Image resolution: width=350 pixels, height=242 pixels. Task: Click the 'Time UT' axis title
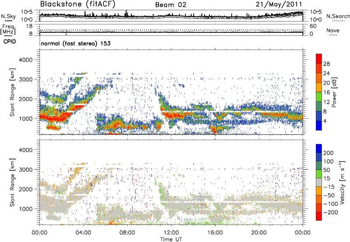pos(171,239)
